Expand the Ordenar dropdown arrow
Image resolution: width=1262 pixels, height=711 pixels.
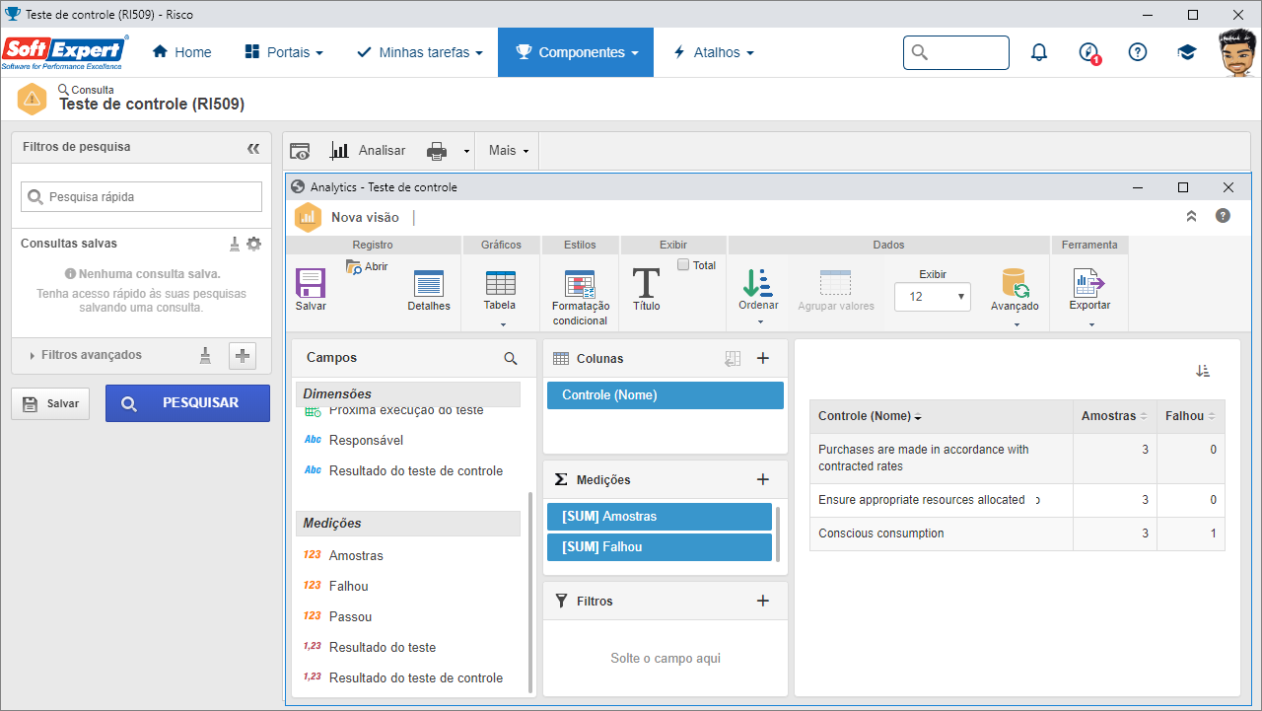pos(759,324)
